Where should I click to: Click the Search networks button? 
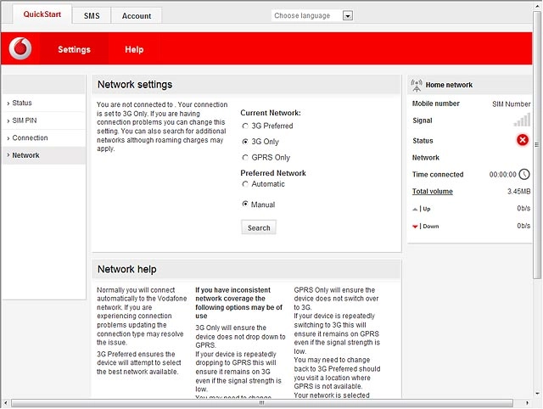pyautogui.click(x=259, y=227)
